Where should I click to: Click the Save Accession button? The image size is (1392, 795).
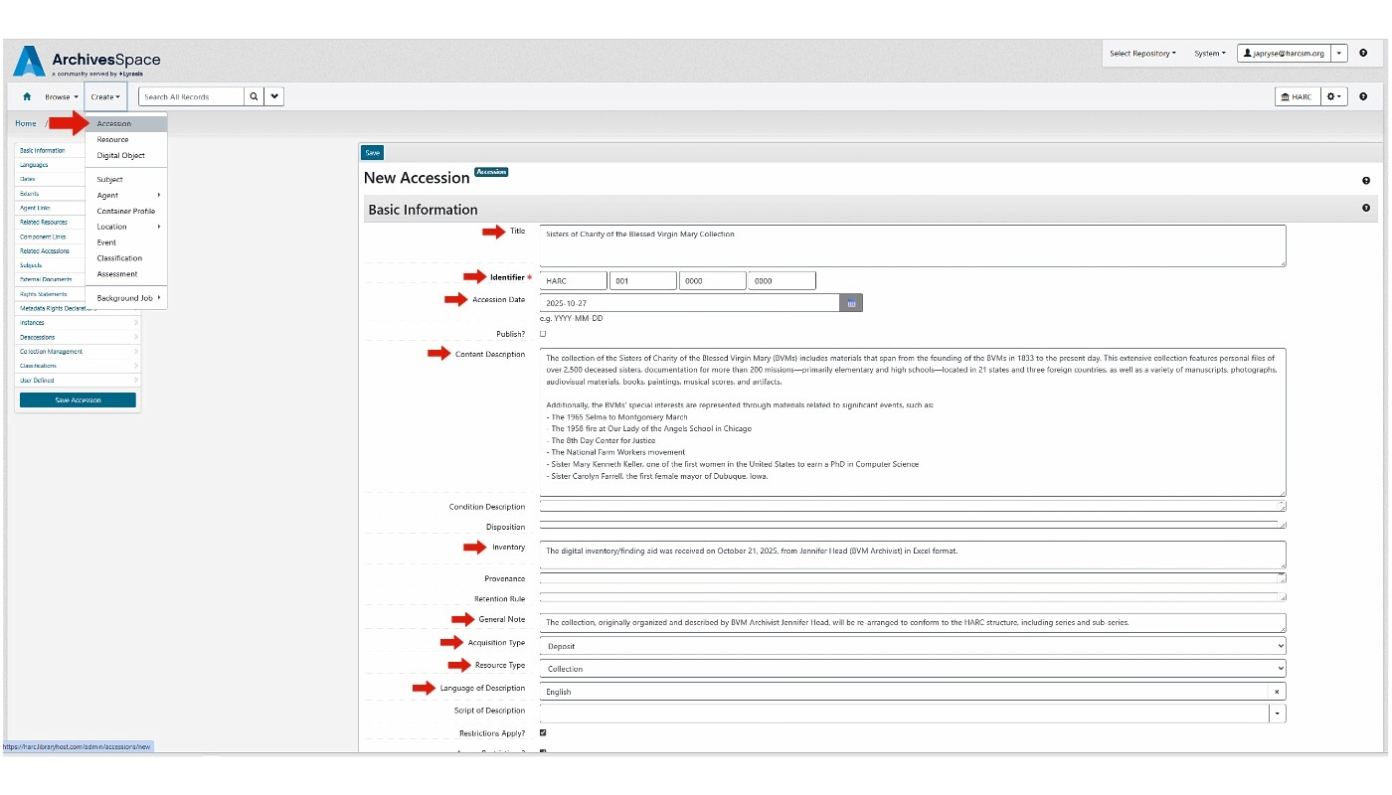77,399
